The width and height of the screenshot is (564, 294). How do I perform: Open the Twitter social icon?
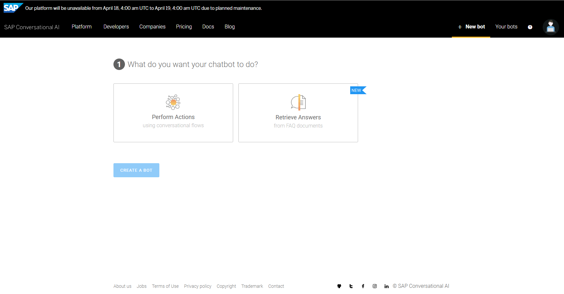coord(351,286)
